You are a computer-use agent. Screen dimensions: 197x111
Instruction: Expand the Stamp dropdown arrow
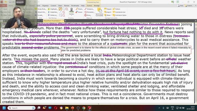pos(71,15)
